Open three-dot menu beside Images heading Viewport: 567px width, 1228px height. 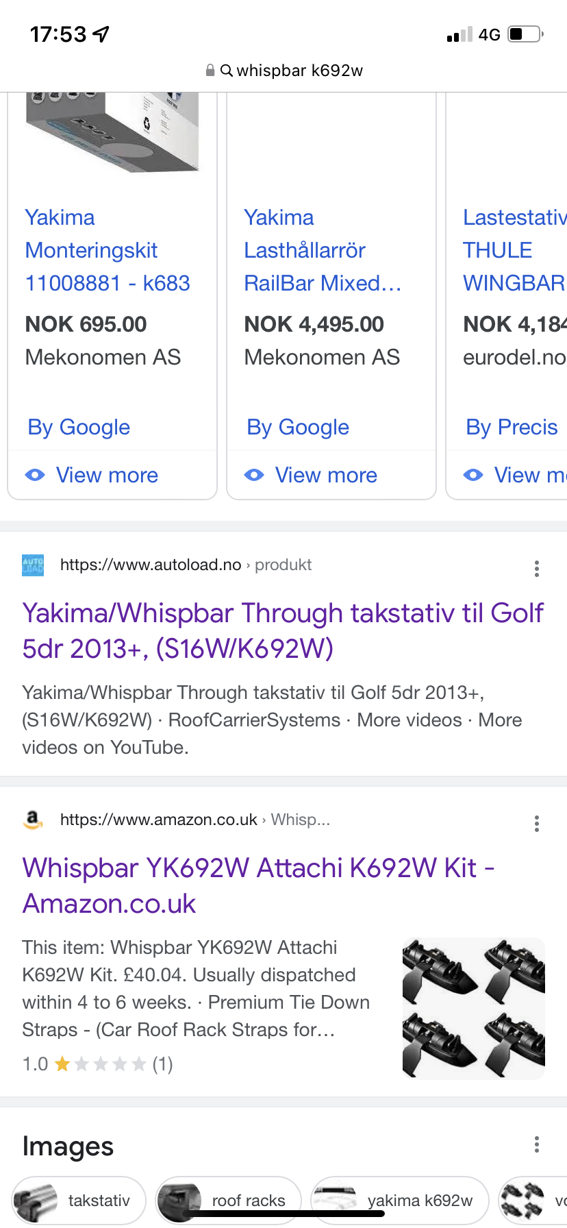(536, 1144)
